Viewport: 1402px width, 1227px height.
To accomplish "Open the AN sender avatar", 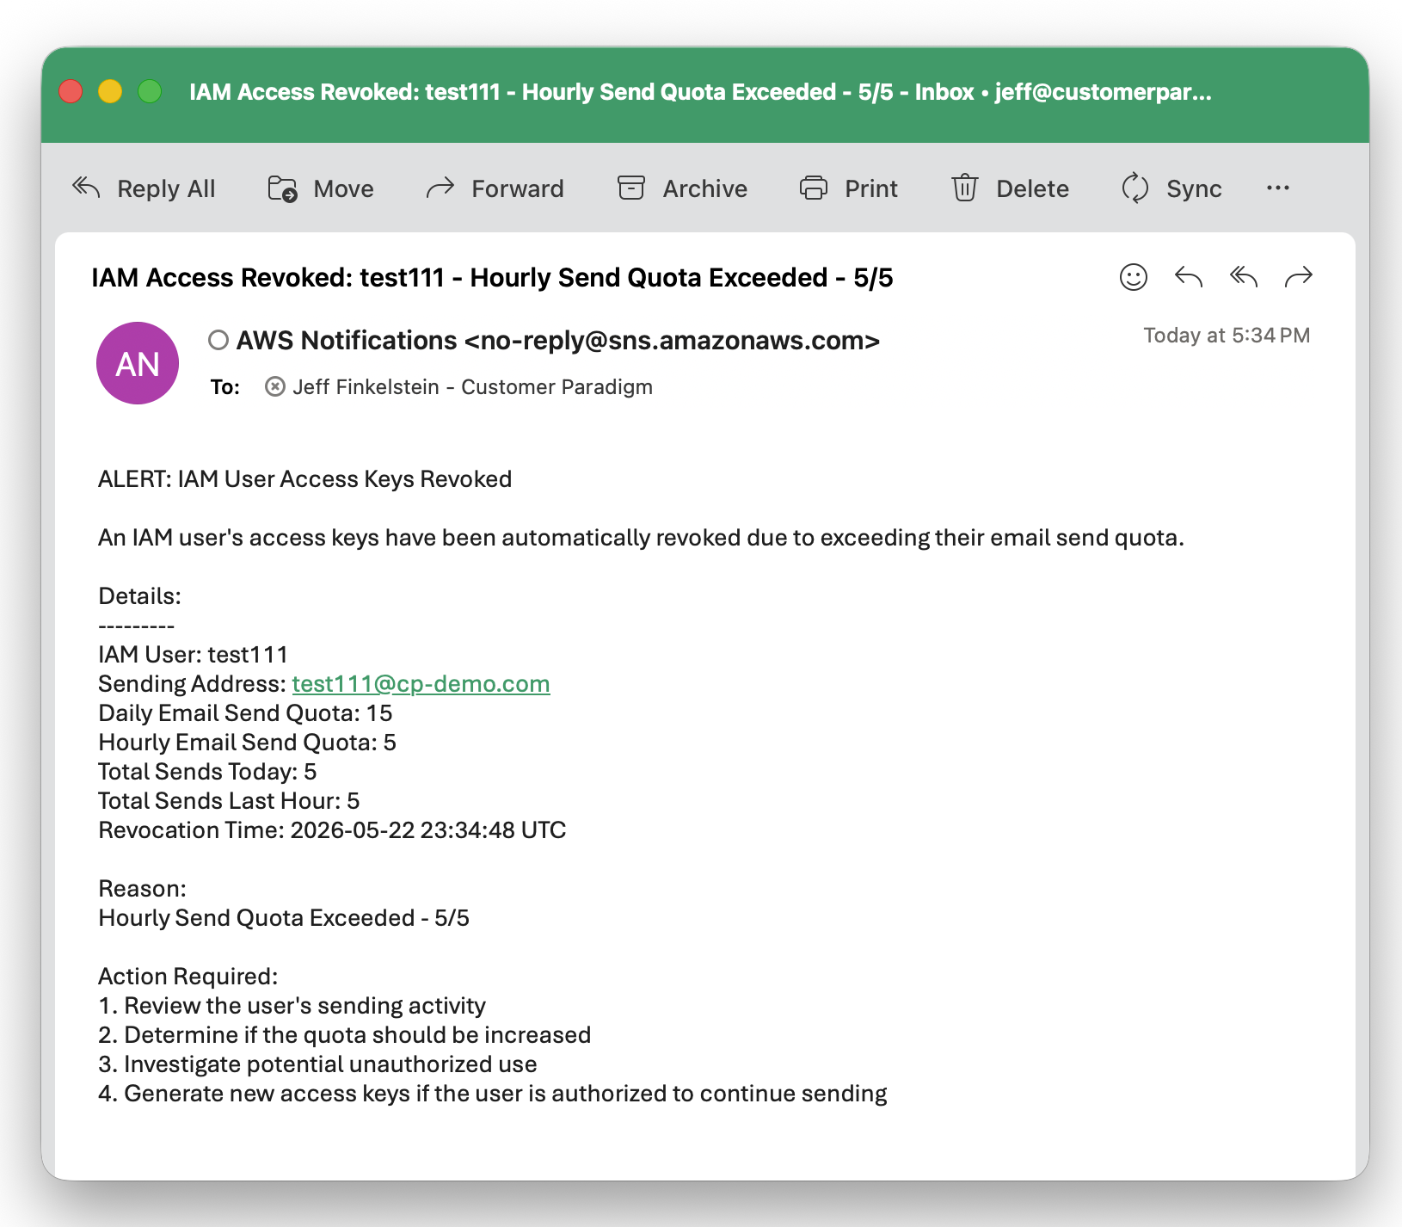I will [x=138, y=363].
